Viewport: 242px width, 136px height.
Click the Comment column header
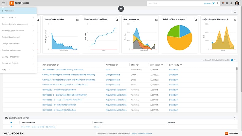pyautogui.click(x=171, y=123)
